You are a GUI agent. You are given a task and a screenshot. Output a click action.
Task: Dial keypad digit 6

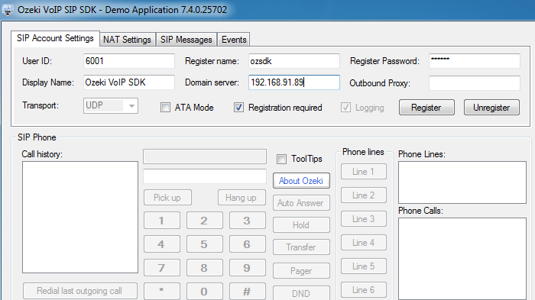(x=248, y=244)
